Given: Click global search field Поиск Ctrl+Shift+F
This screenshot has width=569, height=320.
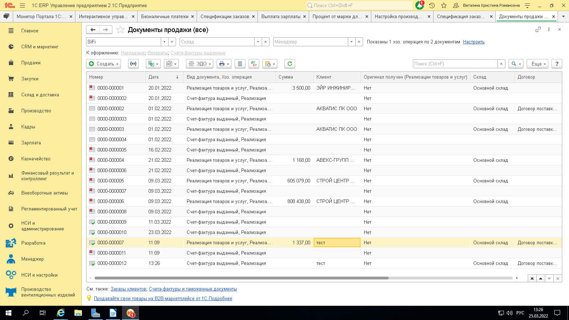Looking at the screenshot, I should (359, 5).
